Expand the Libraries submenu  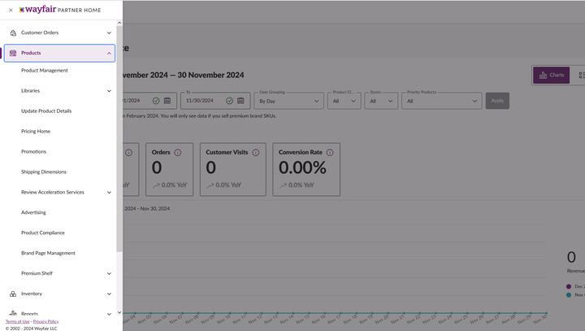point(109,91)
